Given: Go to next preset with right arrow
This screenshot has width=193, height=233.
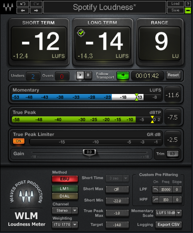Looking at the screenshot, I should coord(36,10).
